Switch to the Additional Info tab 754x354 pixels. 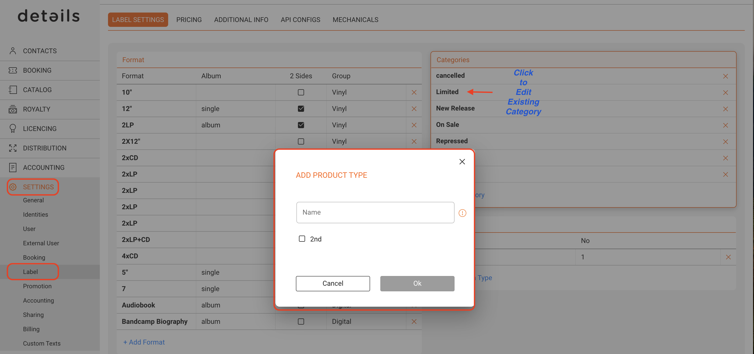pyautogui.click(x=241, y=20)
